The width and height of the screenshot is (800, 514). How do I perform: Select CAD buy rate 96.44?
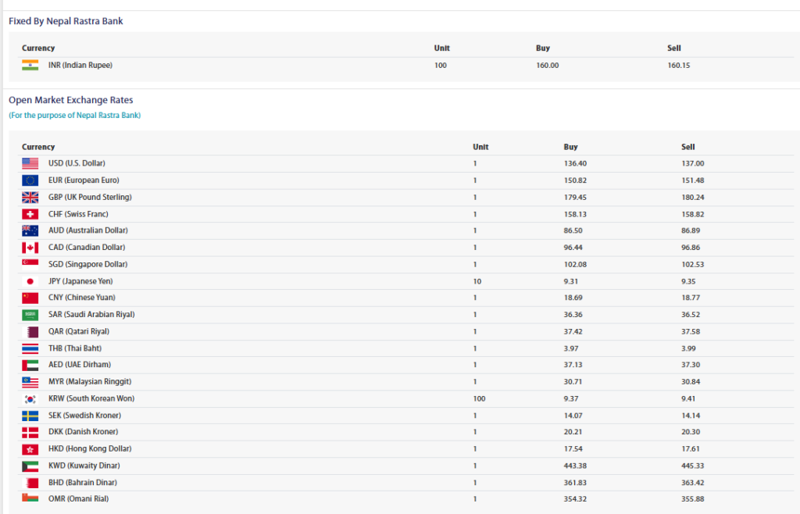(573, 248)
